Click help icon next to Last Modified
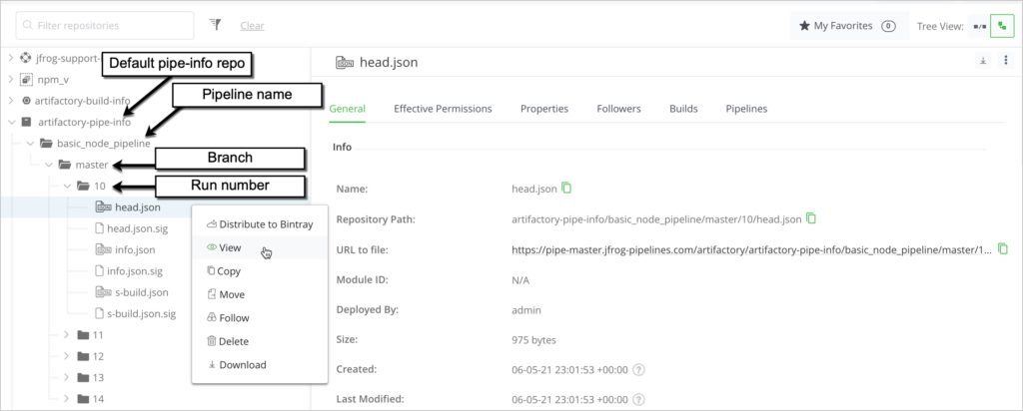 [x=639, y=399]
